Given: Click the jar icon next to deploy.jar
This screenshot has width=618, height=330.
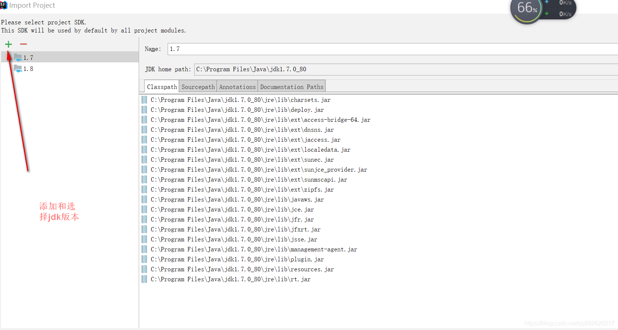Looking at the screenshot, I should pyautogui.click(x=144, y=110).
